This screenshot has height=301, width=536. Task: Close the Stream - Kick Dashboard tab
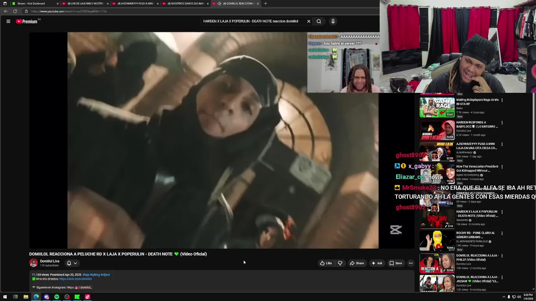(x=57, y=3)
